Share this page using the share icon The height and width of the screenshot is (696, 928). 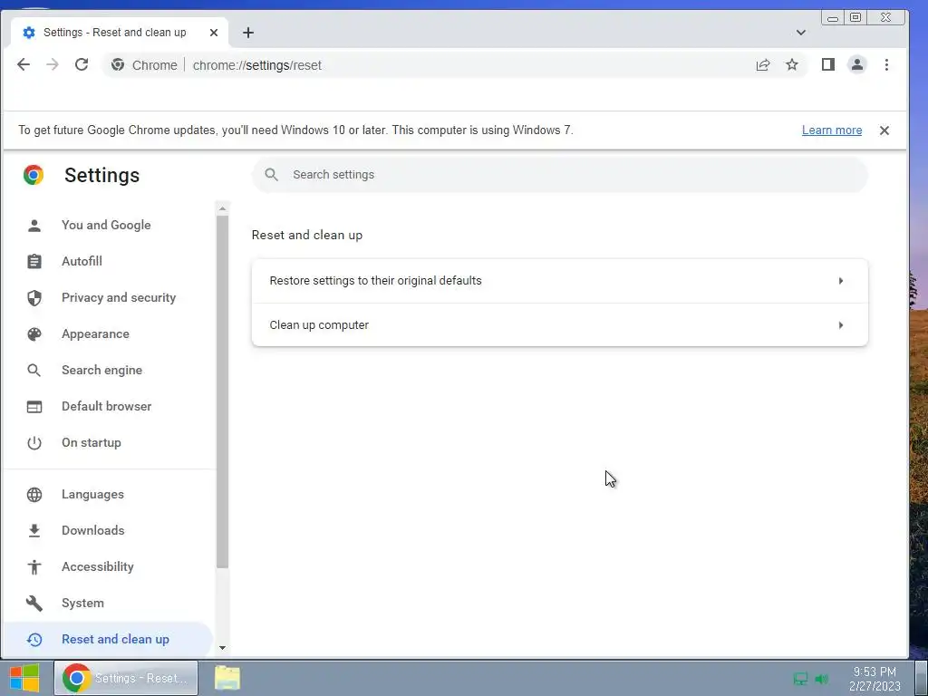click(763, 65)
